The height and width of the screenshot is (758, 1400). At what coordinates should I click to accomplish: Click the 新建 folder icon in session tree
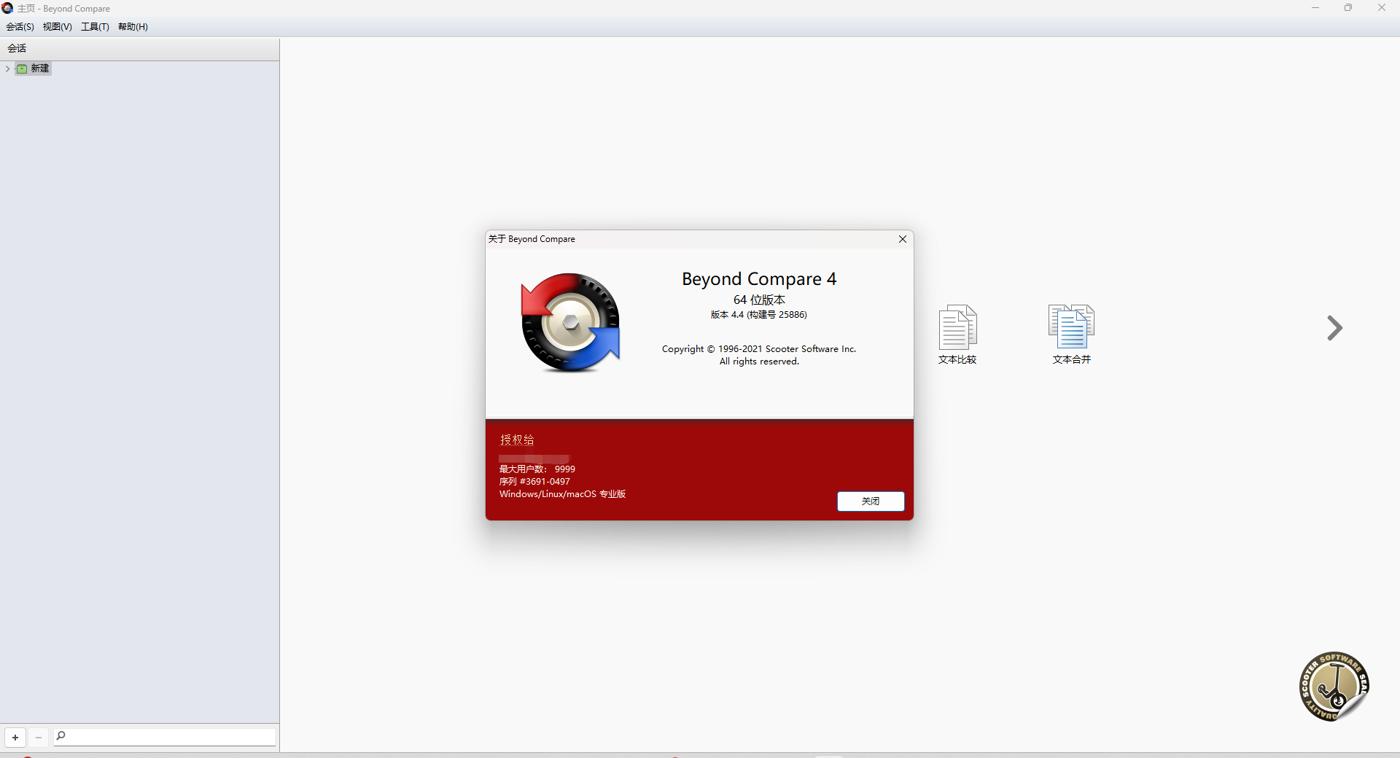(22, 69)
